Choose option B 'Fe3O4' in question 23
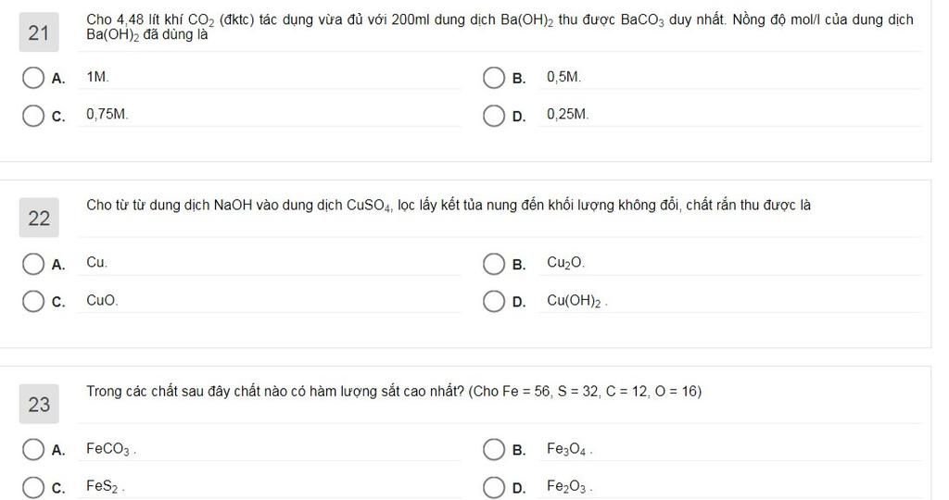Image resolution: width=949 pixels, height=500 pixels. pos(494,450)
